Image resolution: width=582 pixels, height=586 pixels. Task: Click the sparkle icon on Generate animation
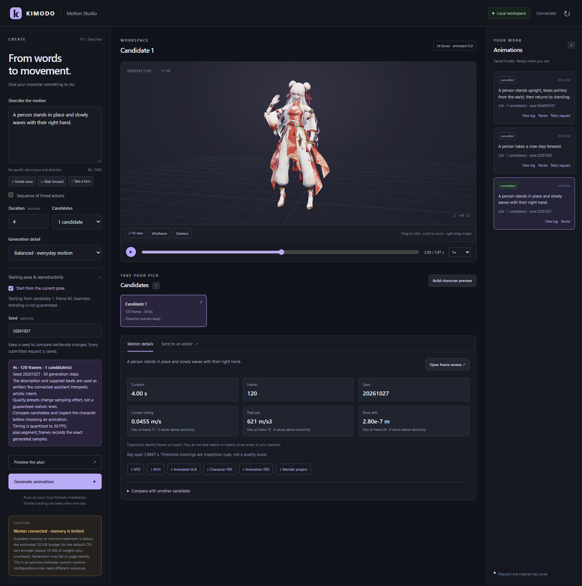tap(94, 482)
